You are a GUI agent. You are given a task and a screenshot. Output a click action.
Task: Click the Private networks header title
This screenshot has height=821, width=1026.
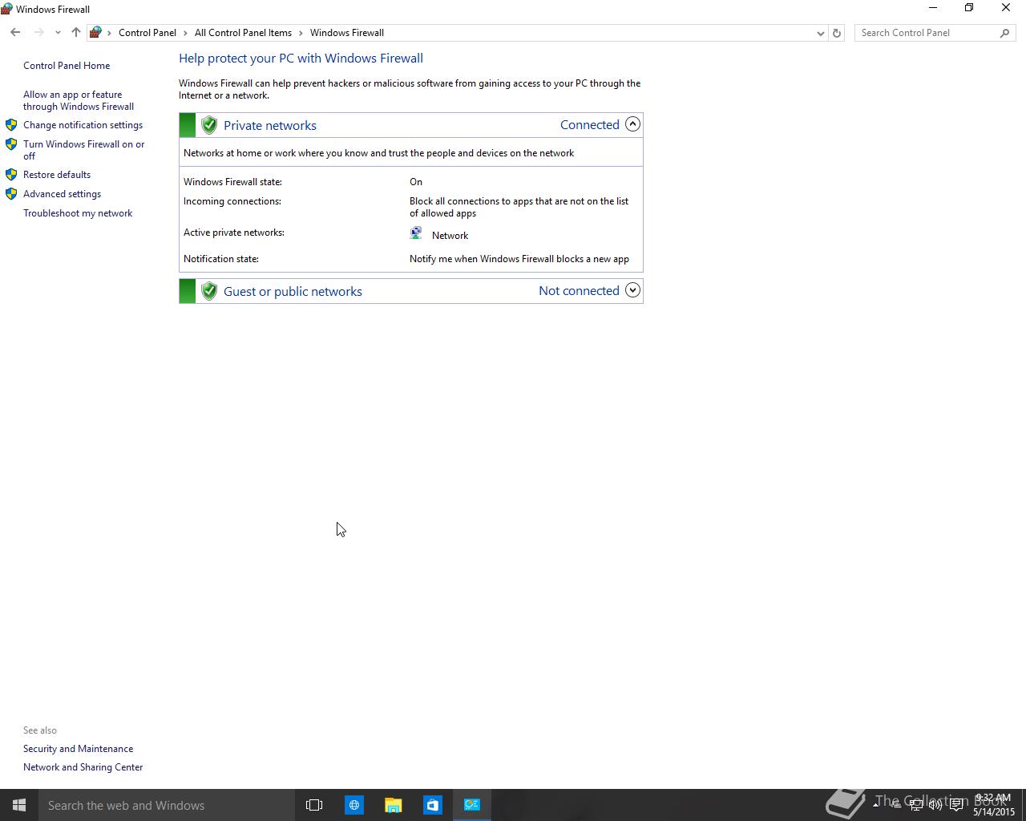point(270,125)
